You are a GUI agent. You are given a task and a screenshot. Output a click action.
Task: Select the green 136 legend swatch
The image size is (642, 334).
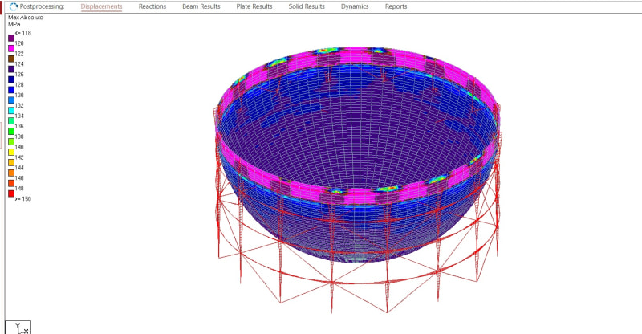click(11, 131)
